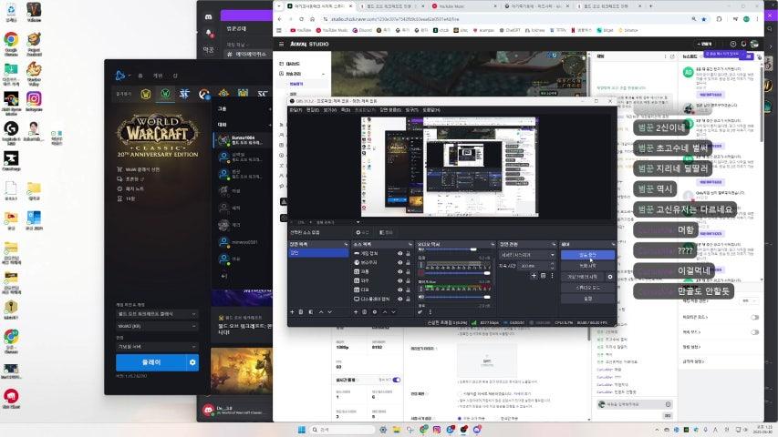778x437 pixels.
Task: Select the Overwatch icon in Battle.net favorites
Action: pos(203,94)
